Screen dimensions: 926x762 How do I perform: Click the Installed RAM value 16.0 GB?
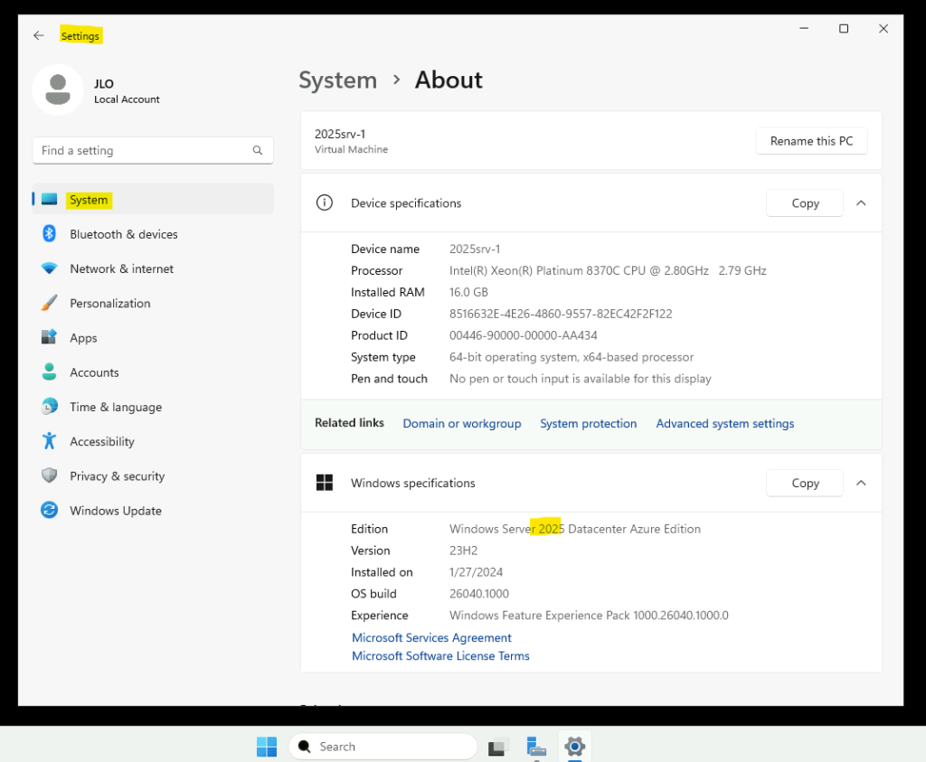click(468, 292)
